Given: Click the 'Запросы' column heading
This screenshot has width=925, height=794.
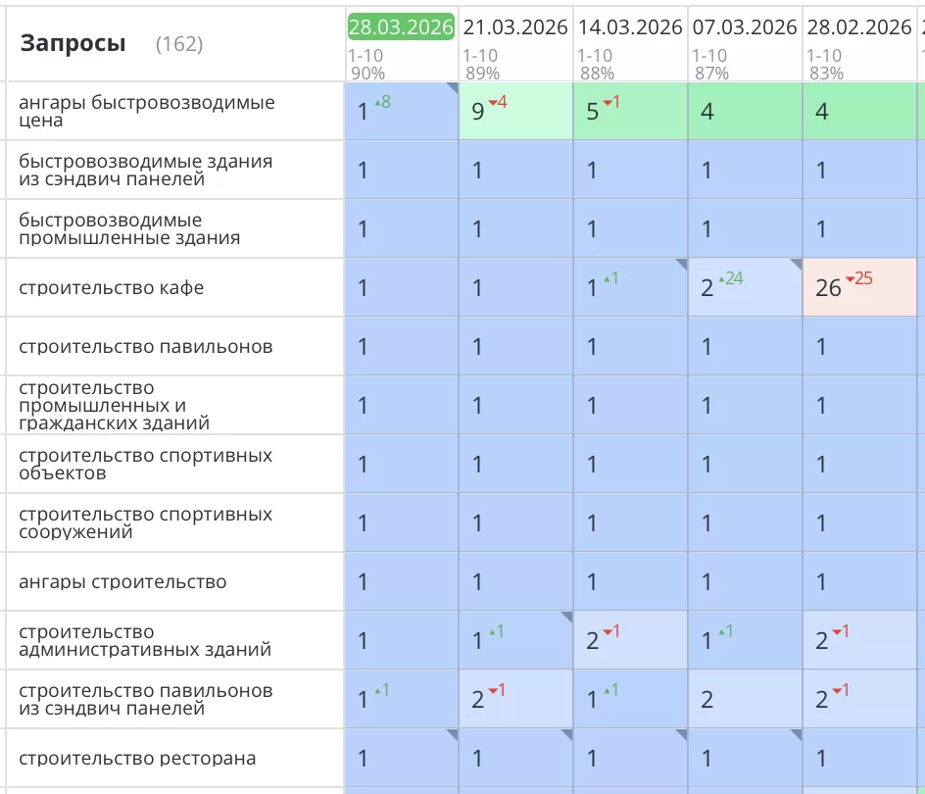Looking at the screenshot, I should 73,43.
